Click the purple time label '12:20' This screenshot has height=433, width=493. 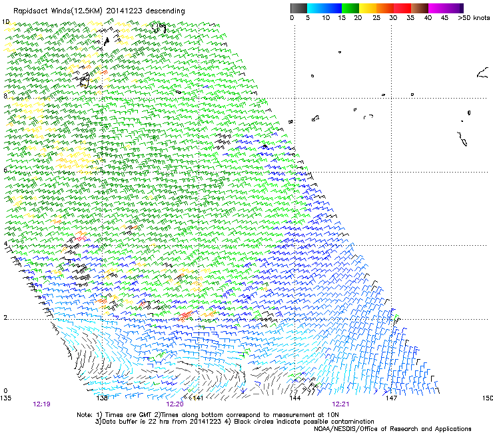[x=175, y=404]
